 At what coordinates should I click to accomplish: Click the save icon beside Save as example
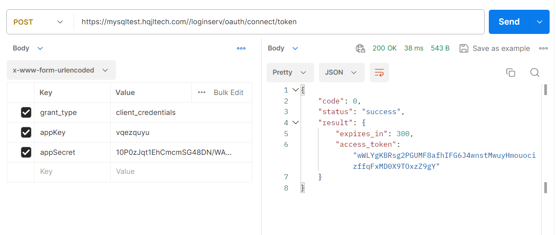[x=464, y=48]
